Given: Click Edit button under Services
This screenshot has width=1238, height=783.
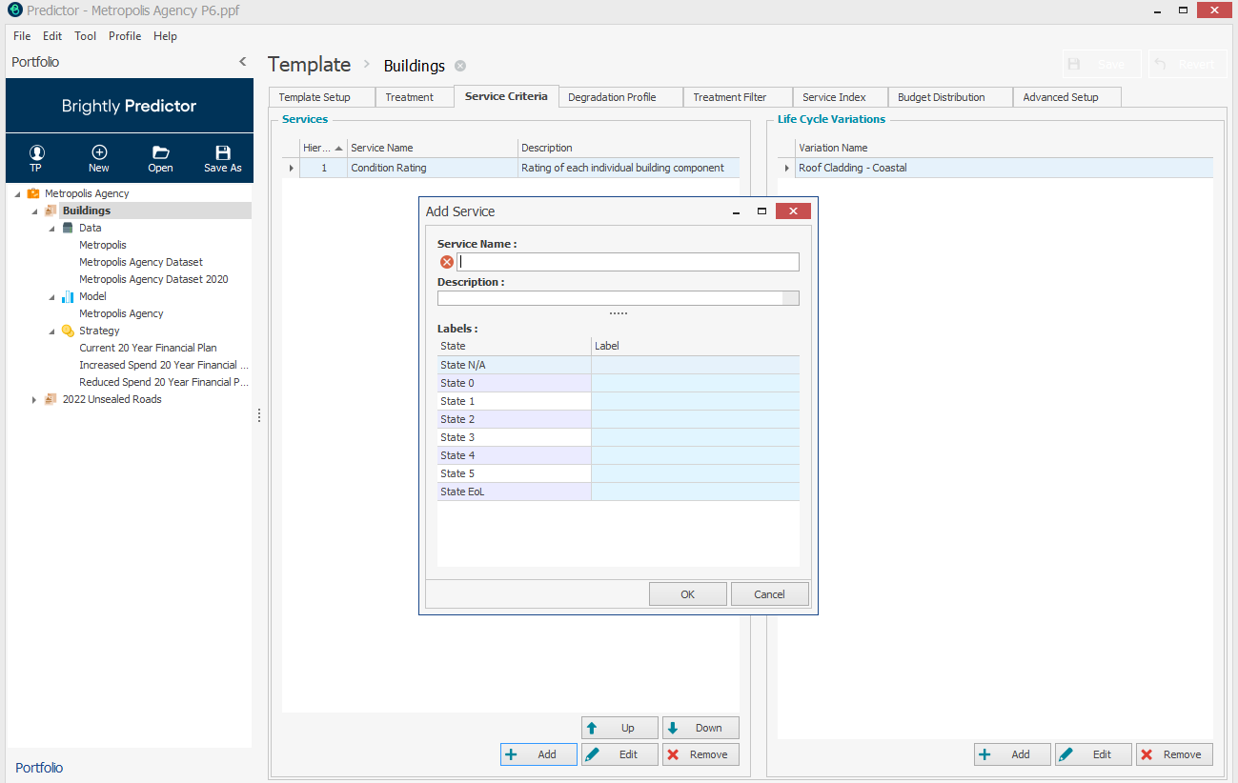Looking at the screenshot, I should [619, 754].
